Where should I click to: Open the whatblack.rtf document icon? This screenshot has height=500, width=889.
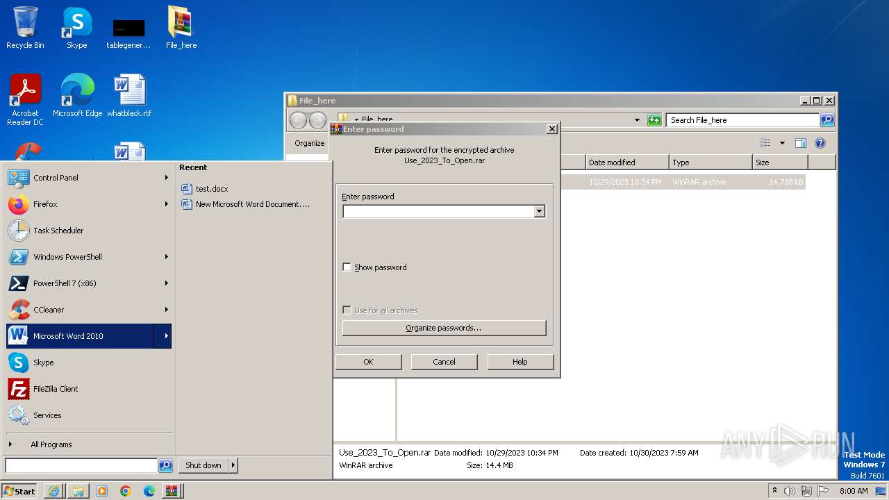[129, 96]
